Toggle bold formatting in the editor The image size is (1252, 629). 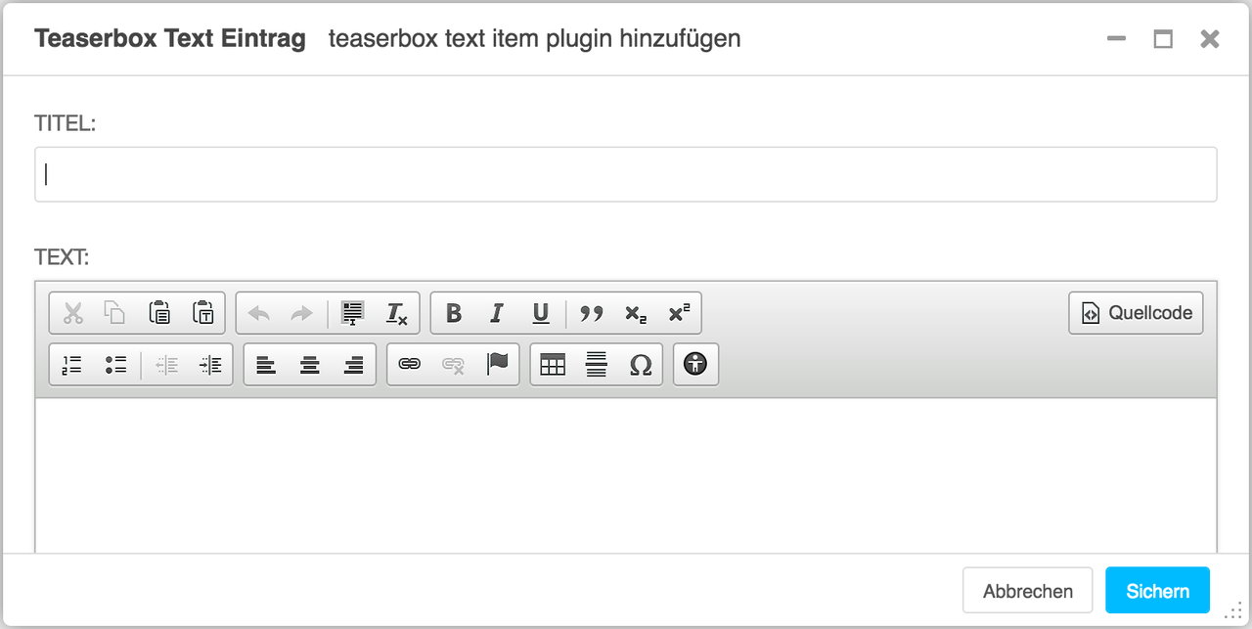454,313
